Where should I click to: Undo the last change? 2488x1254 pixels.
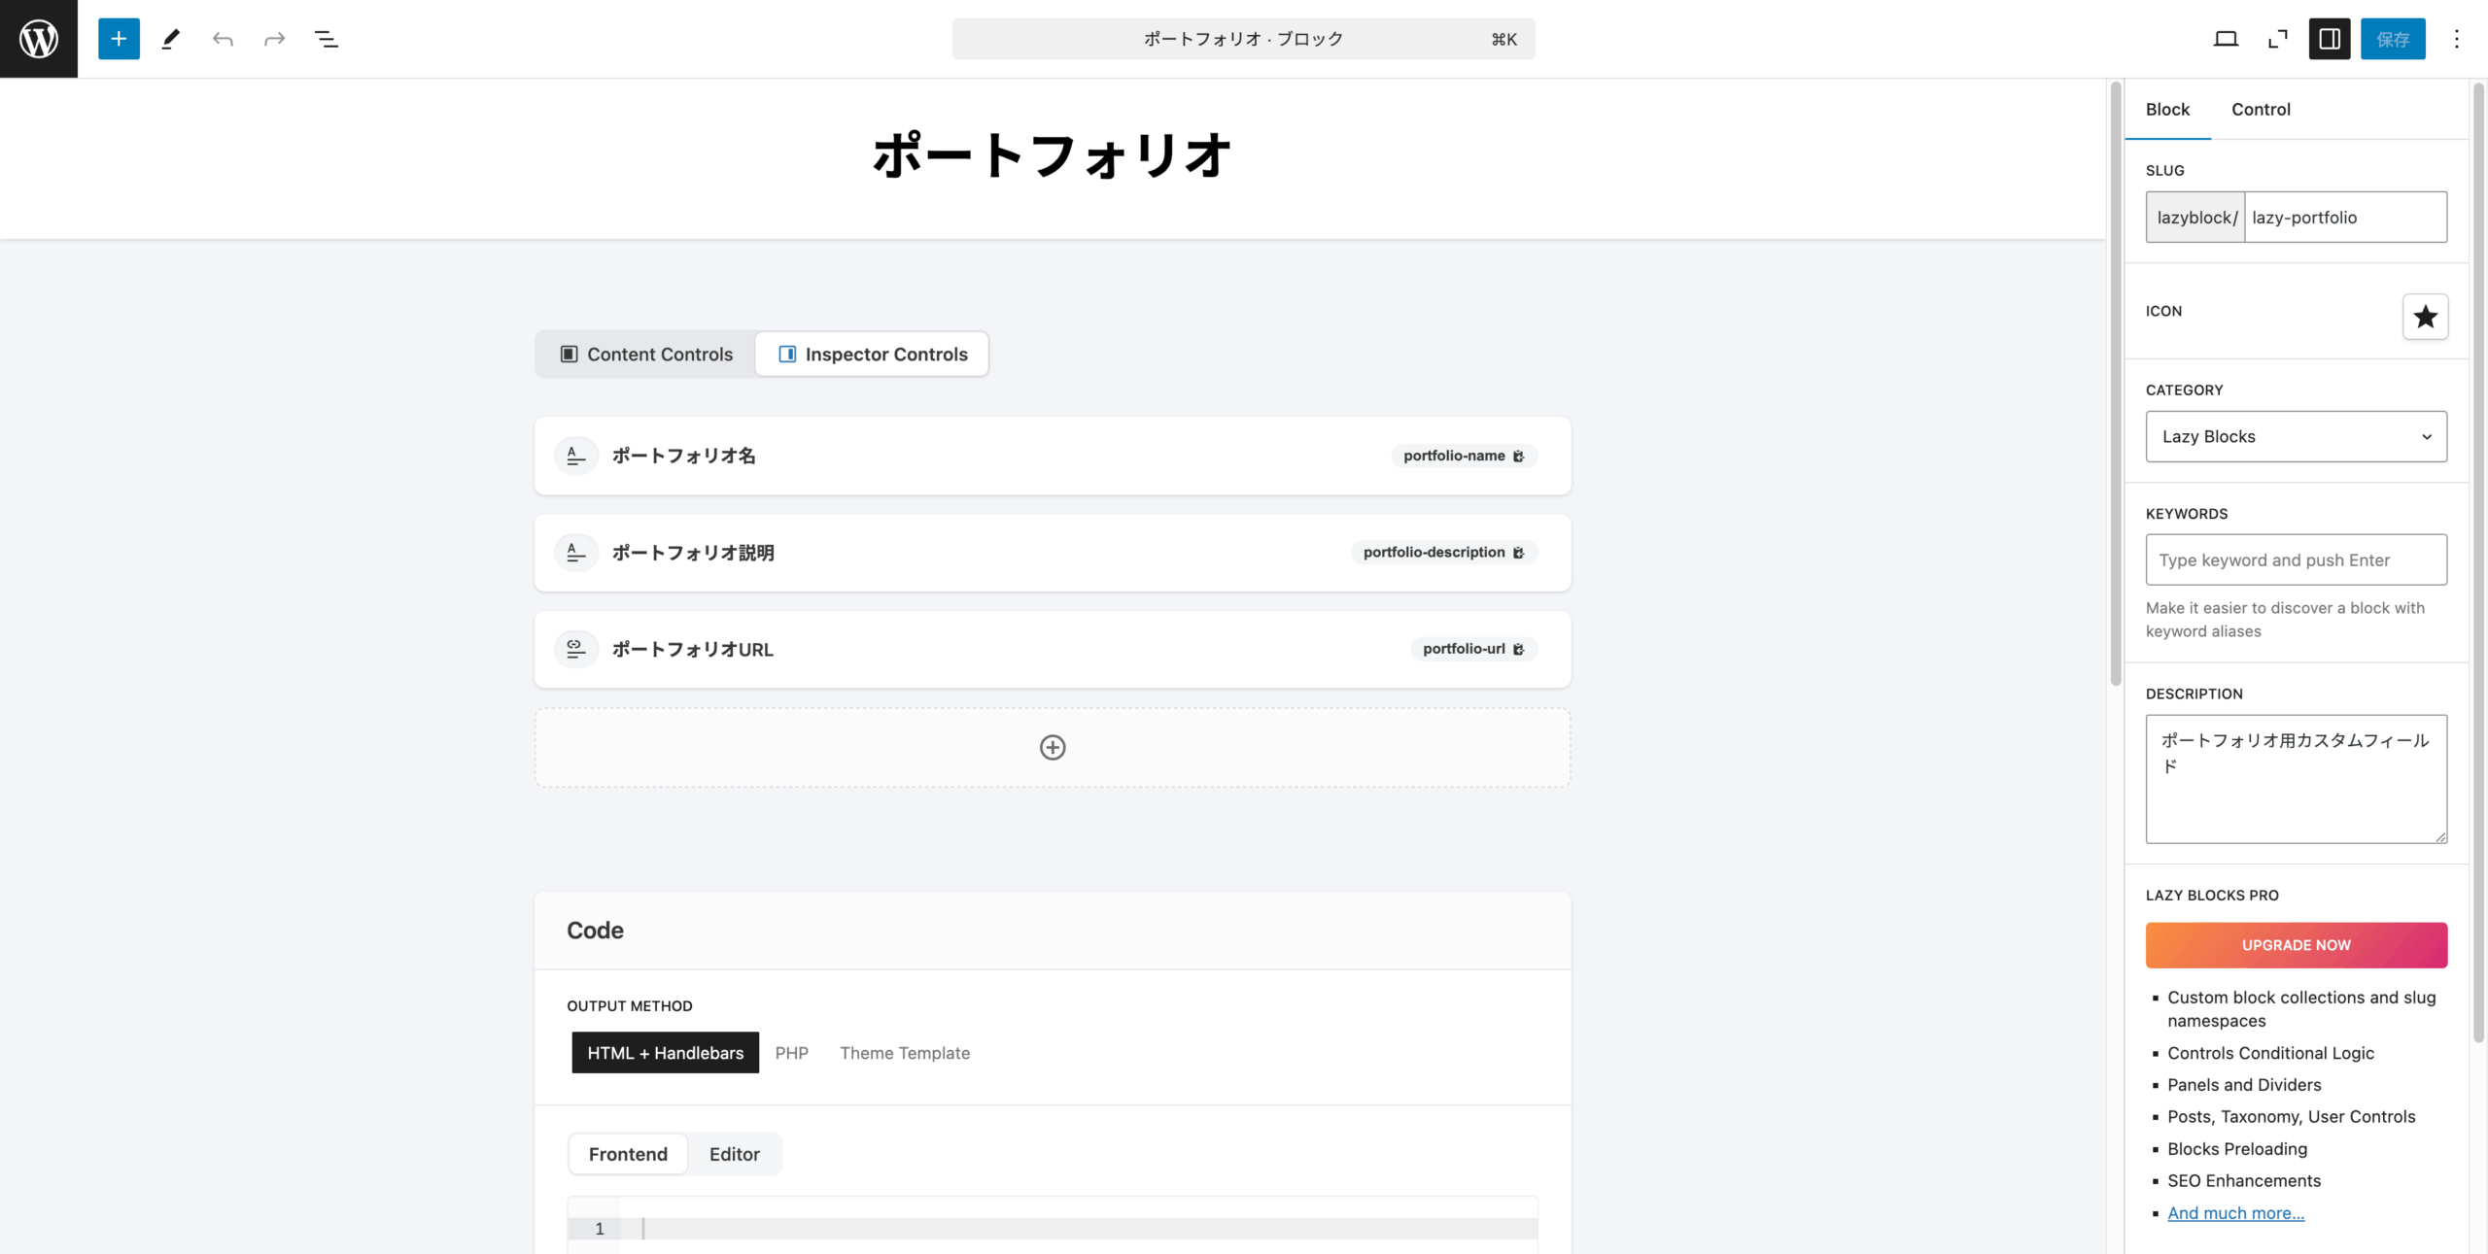(x=223, y=39)
